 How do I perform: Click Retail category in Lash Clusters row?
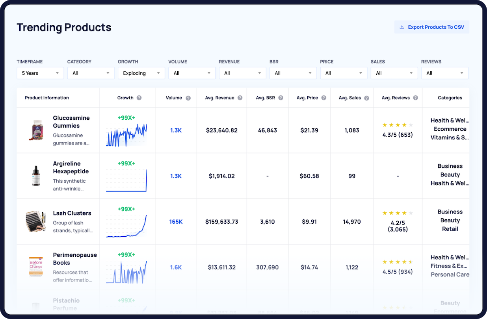click(450, 229)
